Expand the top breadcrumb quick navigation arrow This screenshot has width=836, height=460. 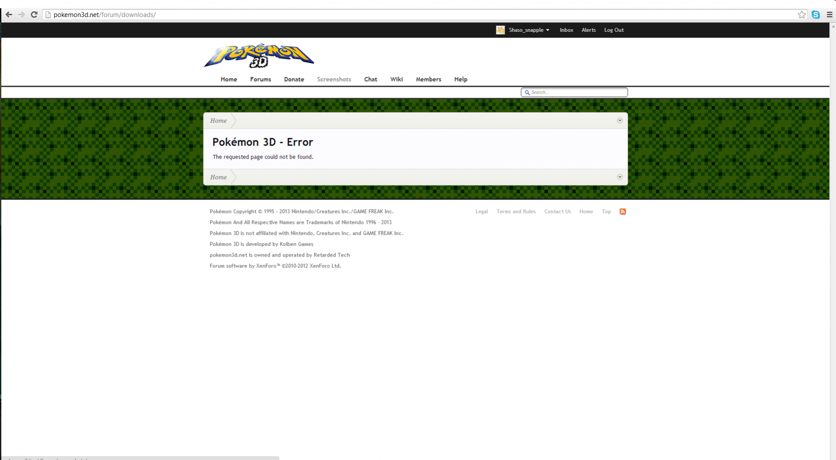pyautogui.click(x=620, y=121)
